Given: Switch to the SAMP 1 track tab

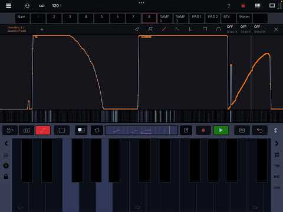Looking at the screenshot, I should (165, 18).
